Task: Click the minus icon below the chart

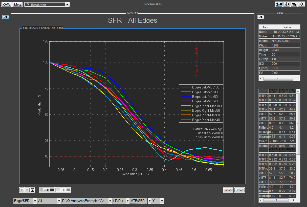Action: point(27,190)
